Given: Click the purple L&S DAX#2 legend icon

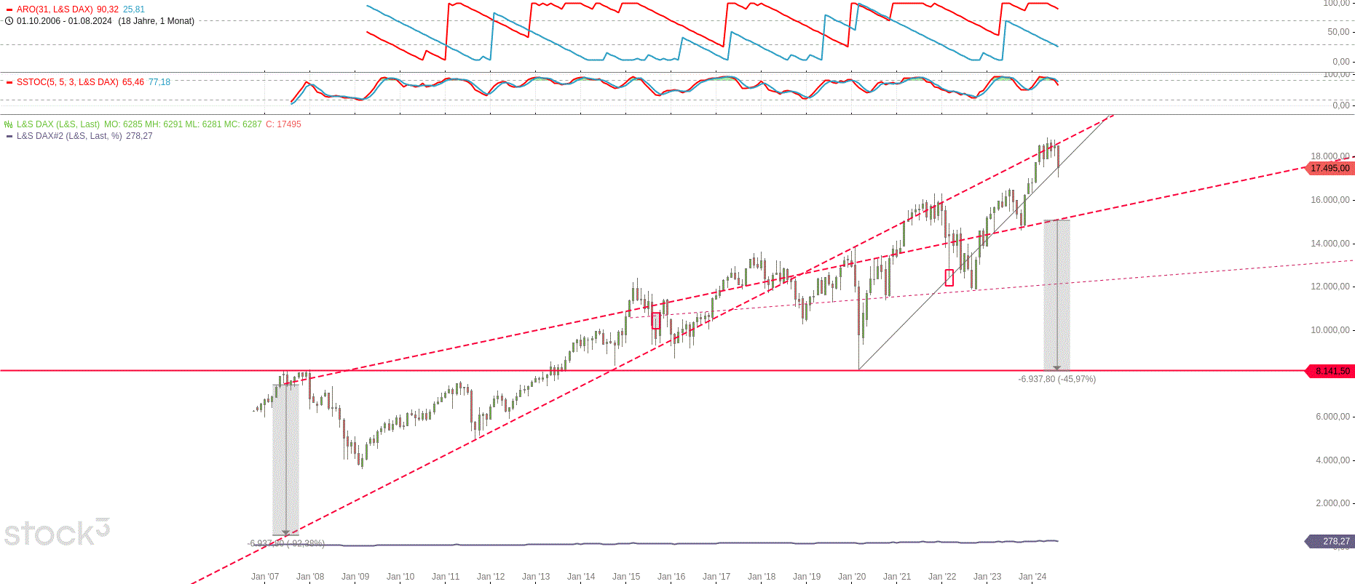Looking at the screenshot, I should point(9,136).
